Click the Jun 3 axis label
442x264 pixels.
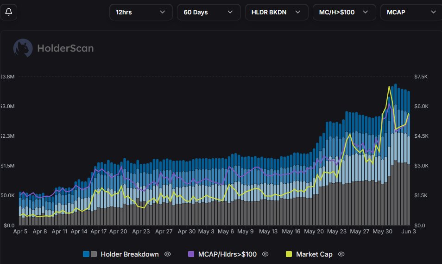coord(409,232)
